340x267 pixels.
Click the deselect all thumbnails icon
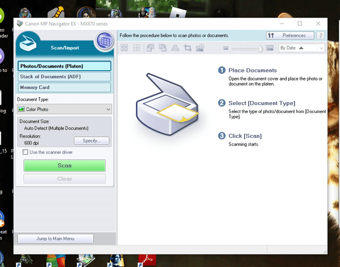click(136, 48)
